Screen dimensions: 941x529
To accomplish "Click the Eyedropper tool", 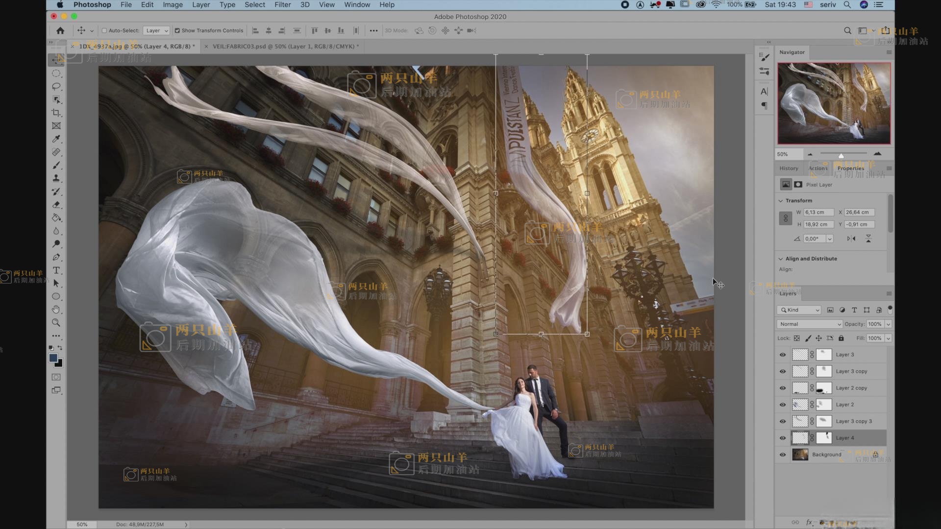I will pos(56,139).
